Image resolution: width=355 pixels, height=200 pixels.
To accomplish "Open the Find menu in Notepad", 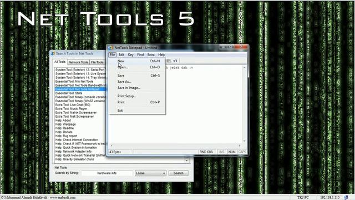I will [140, 54].
